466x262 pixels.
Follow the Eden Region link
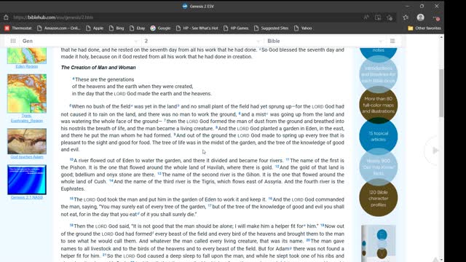point(27,66)
